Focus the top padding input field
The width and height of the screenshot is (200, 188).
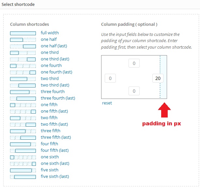134,63
